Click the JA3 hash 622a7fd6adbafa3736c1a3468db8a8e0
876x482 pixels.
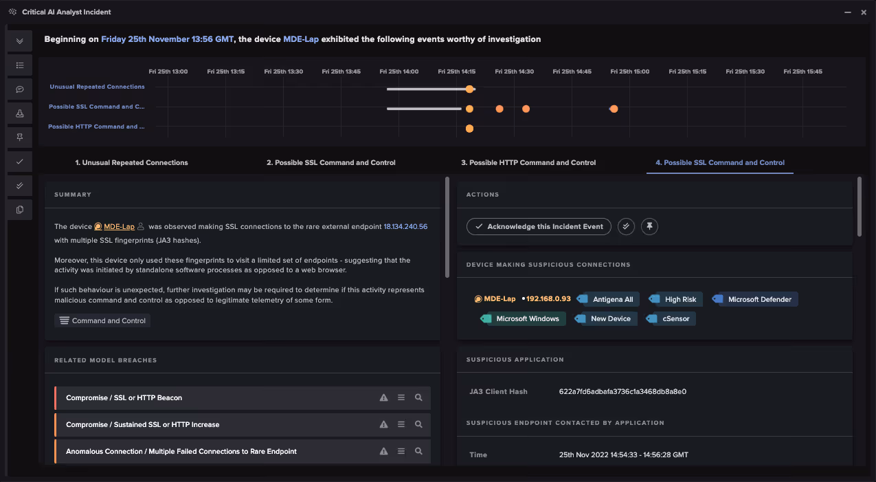[x=622, y=392]
